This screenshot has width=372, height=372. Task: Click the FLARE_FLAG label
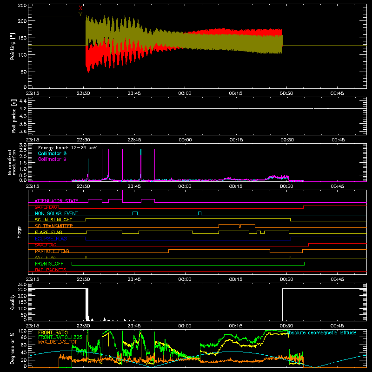click(48, 232)
